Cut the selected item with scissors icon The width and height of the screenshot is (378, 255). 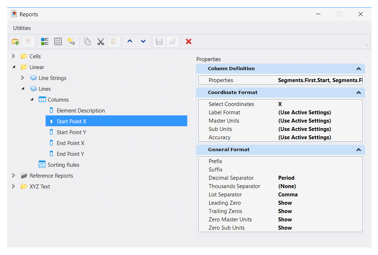[101, 42]
